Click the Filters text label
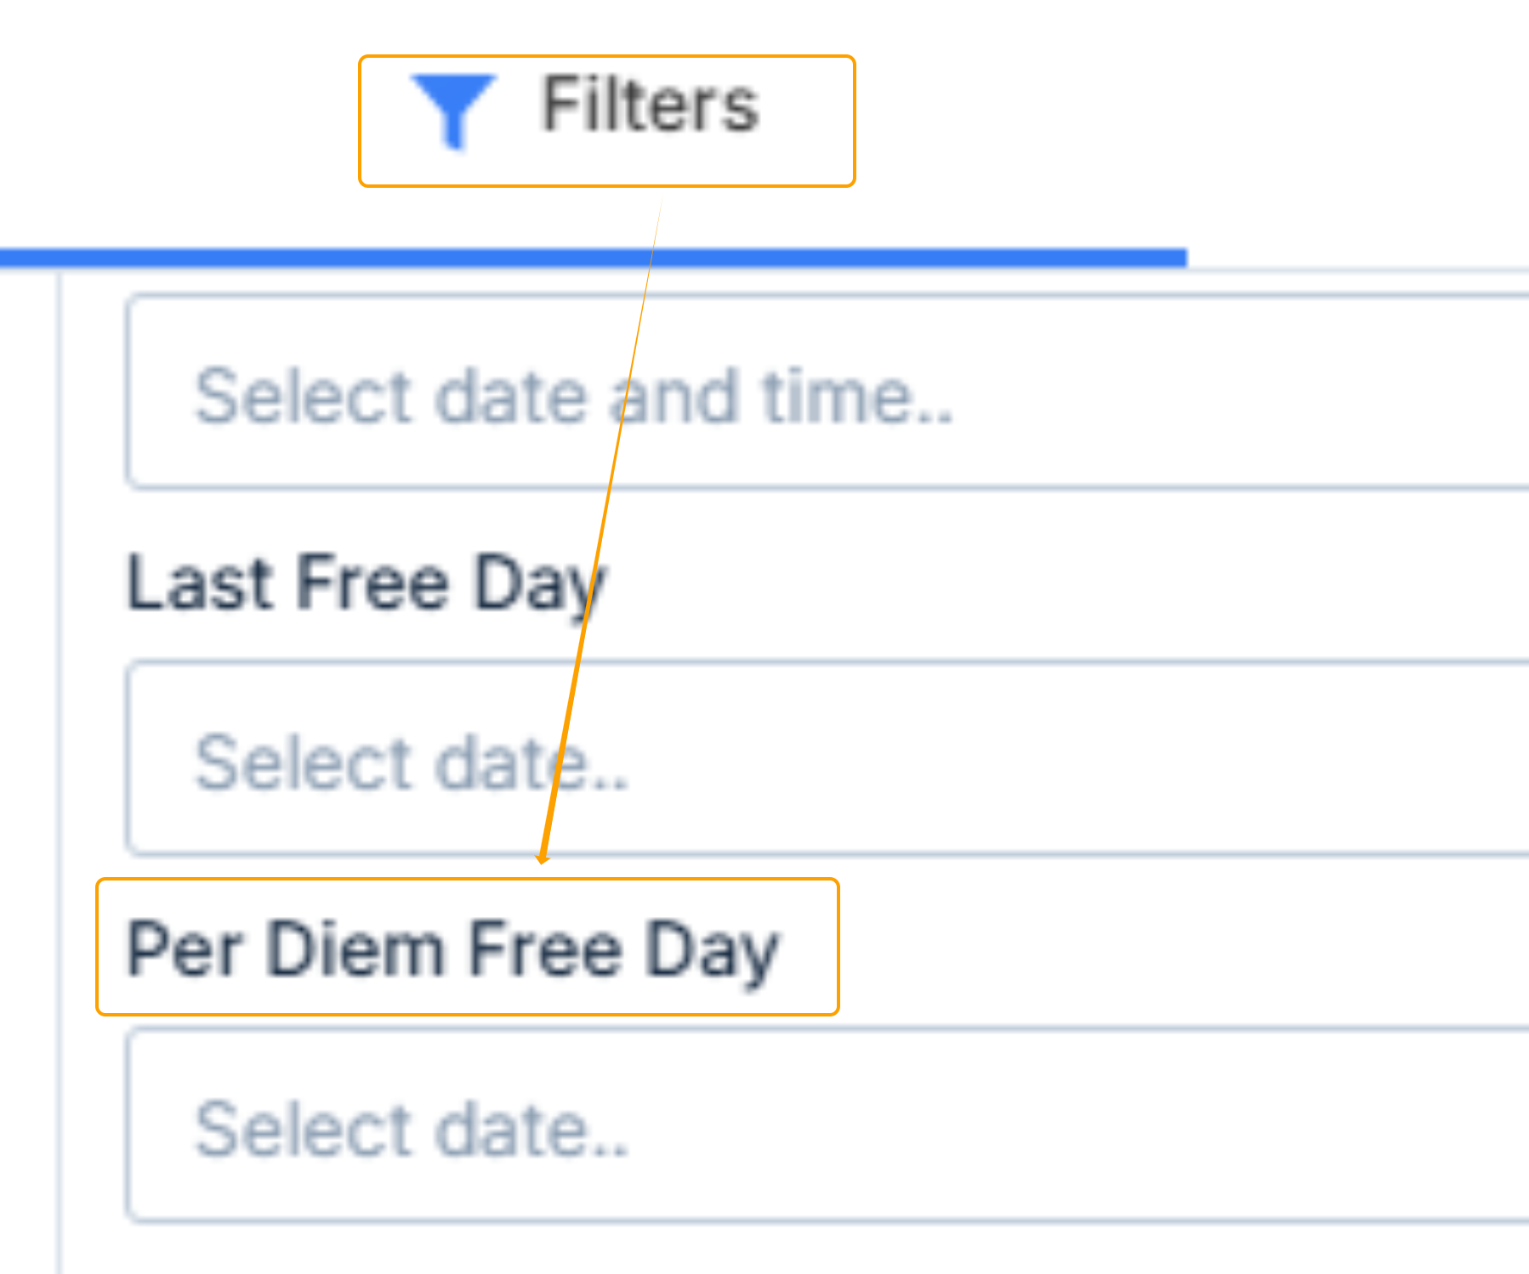This screenshot has height=1274, width=1529. [650, 105]
